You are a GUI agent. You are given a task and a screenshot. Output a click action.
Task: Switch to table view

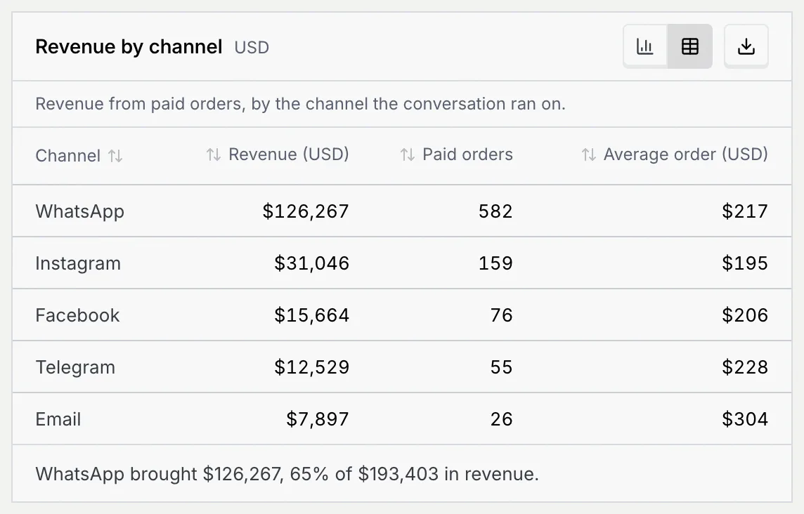689,46
